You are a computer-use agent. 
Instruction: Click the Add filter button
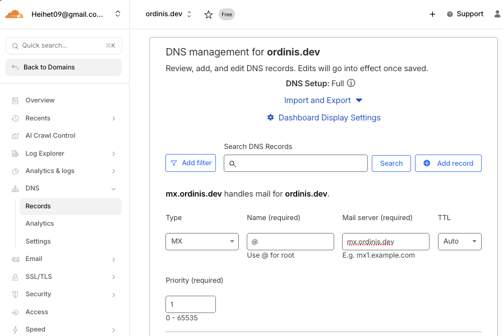click(191, 163)
